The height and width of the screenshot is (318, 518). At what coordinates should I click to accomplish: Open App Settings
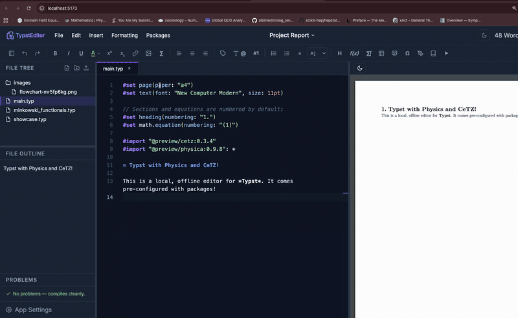pyautogui.click(x=29, y=310)
